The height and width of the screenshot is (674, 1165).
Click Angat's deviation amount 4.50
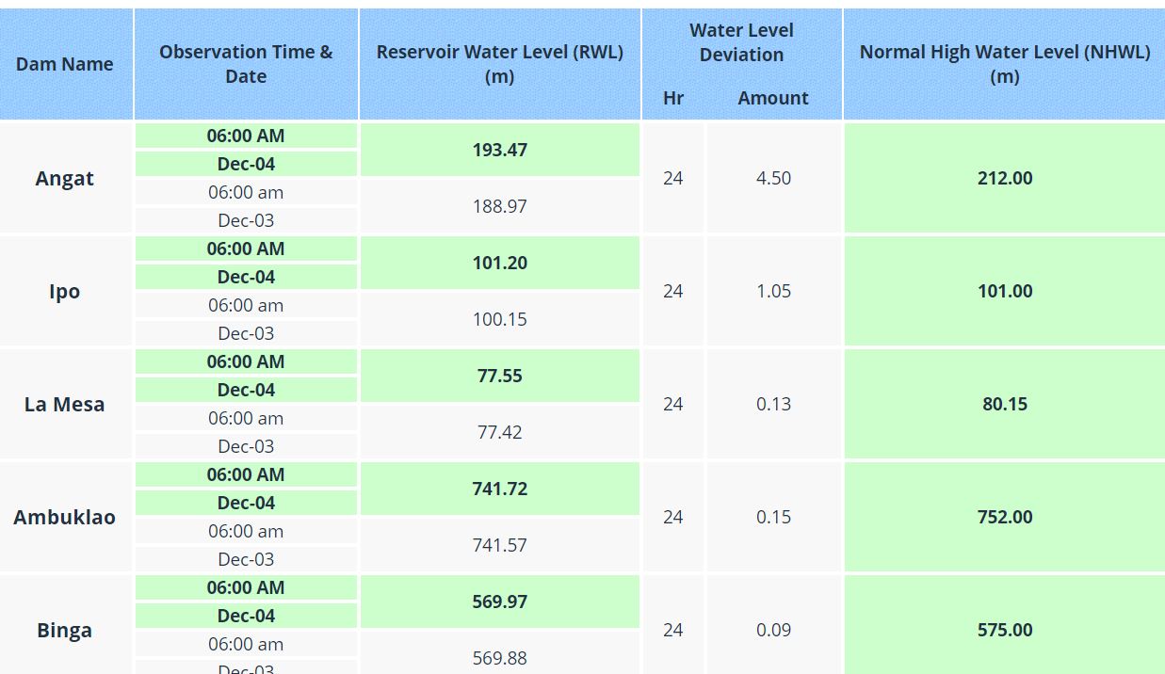[x=773, y=178]
